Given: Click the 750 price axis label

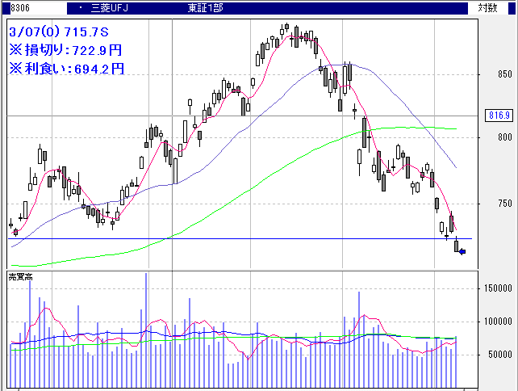Looking at the screenshot, I should pos(505,204).
